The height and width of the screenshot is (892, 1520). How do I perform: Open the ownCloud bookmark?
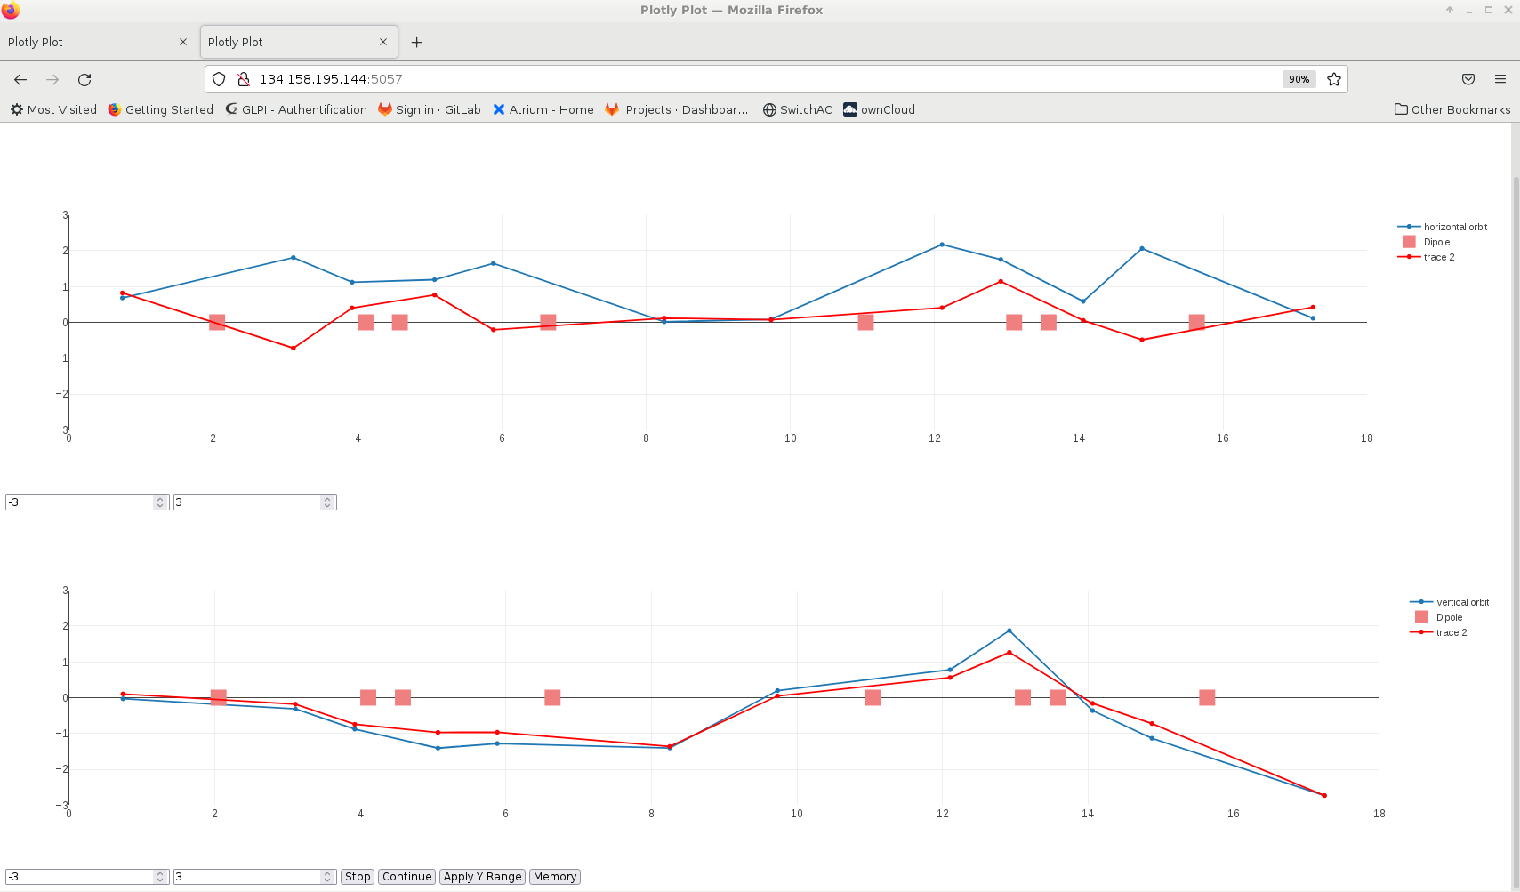879,109
